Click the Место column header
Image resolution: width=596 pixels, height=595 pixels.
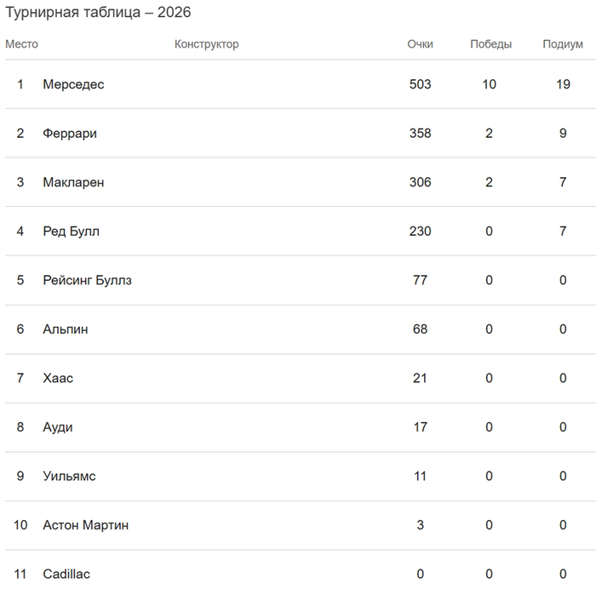click(21, 44)
